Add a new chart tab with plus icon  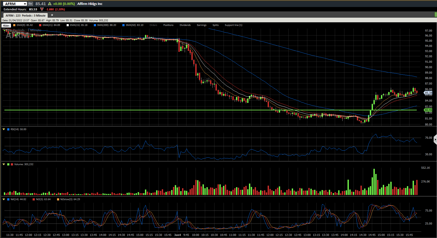pyautogui.click(x=52, y=15)
